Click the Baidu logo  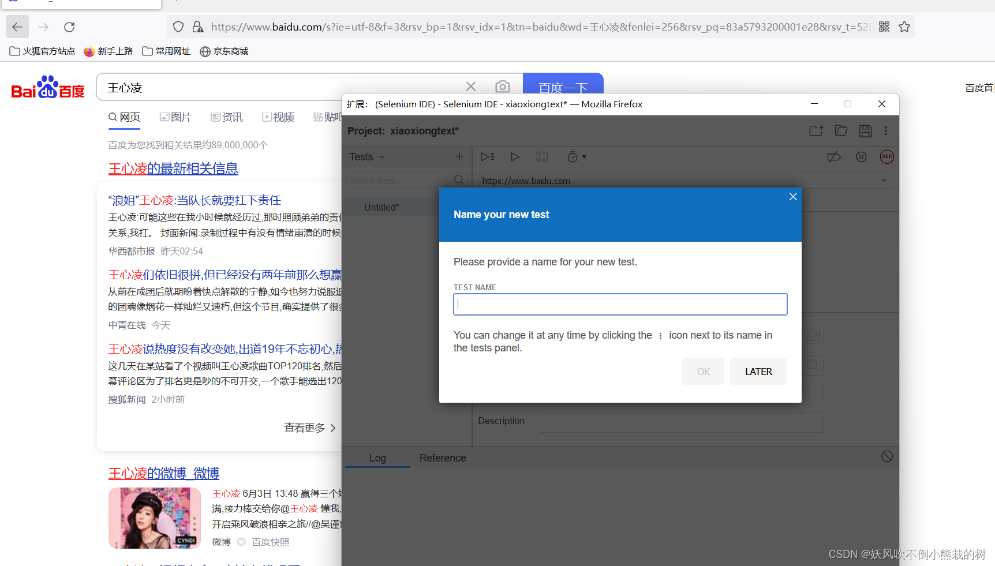(x=48, y=87)
